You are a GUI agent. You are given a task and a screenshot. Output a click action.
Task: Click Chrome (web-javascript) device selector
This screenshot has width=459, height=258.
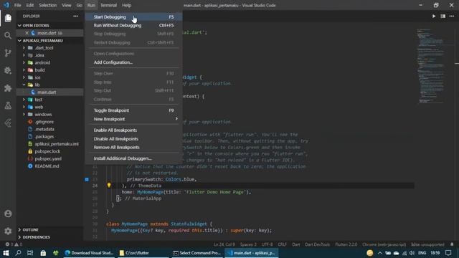(384, 244)
